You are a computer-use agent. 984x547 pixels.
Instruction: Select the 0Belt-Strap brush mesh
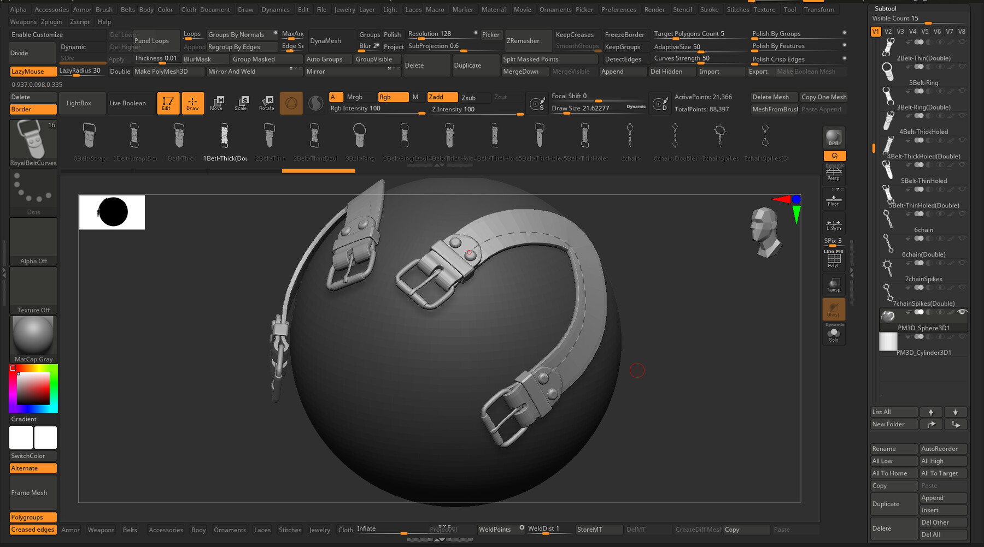90,141
